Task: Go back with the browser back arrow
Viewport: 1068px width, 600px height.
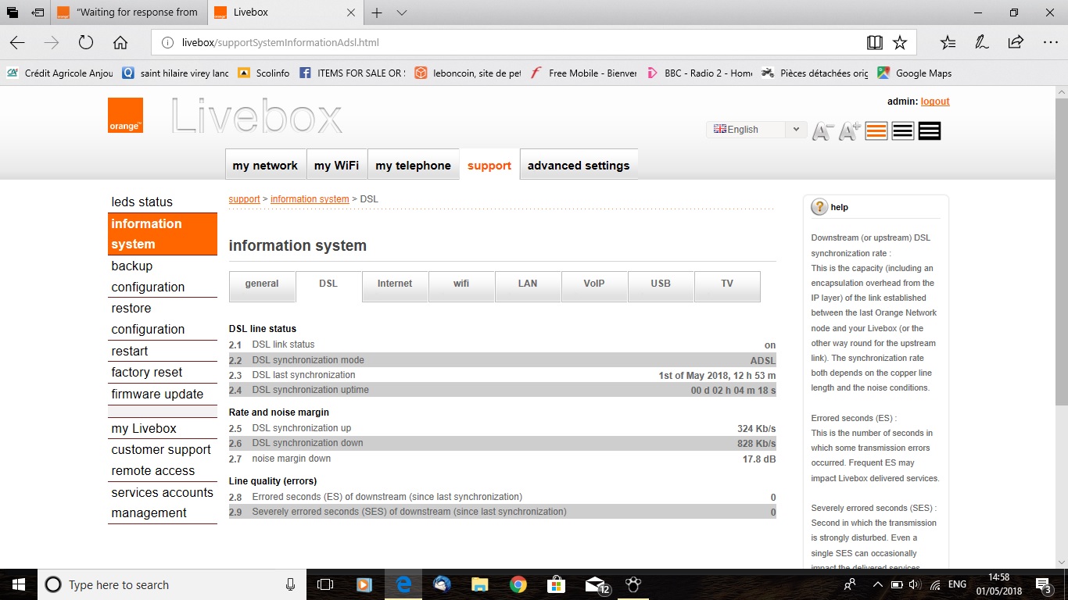Action: 17,42
